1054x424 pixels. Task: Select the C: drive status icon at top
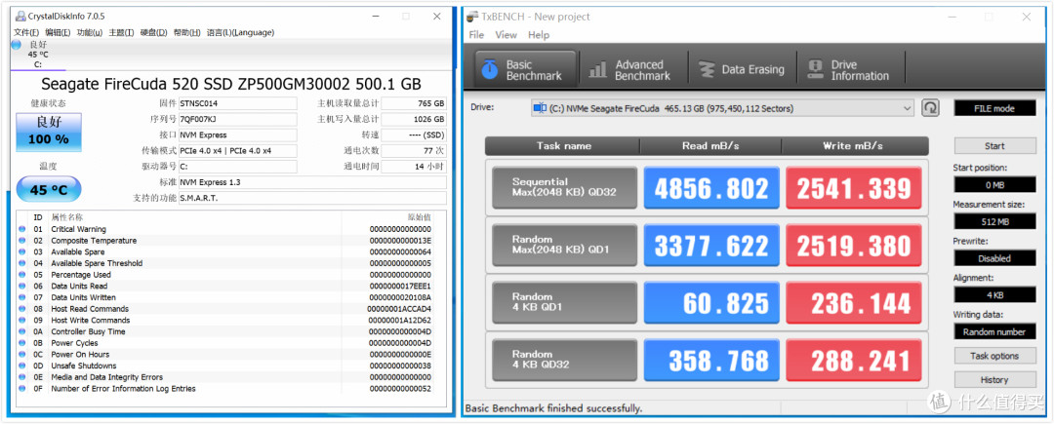17,45
